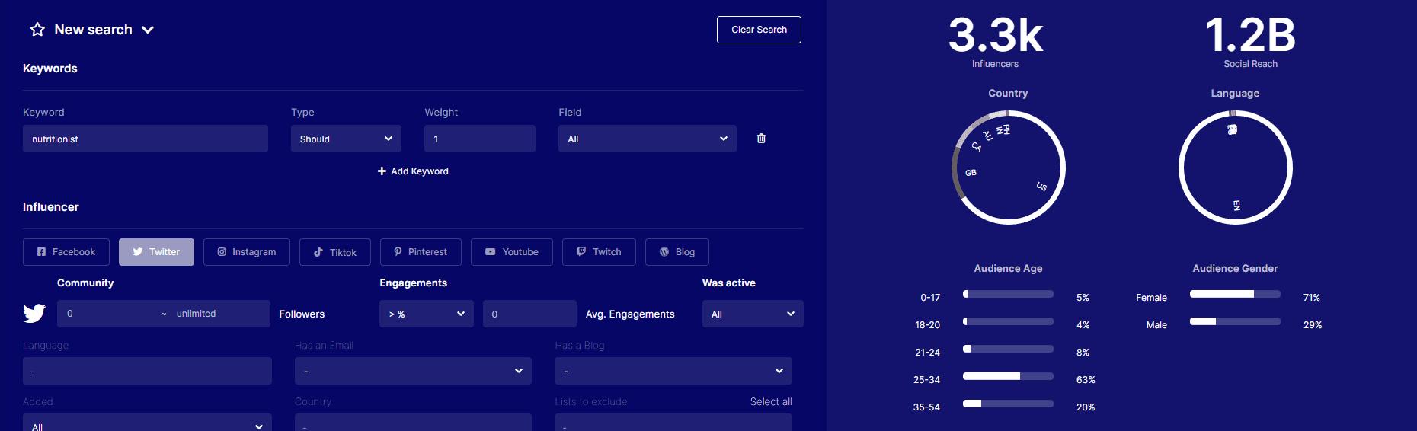Open the keyword Type dropdown set to Should
The width and height of the screenshot is (1417, 431).
tap(346, 139)
